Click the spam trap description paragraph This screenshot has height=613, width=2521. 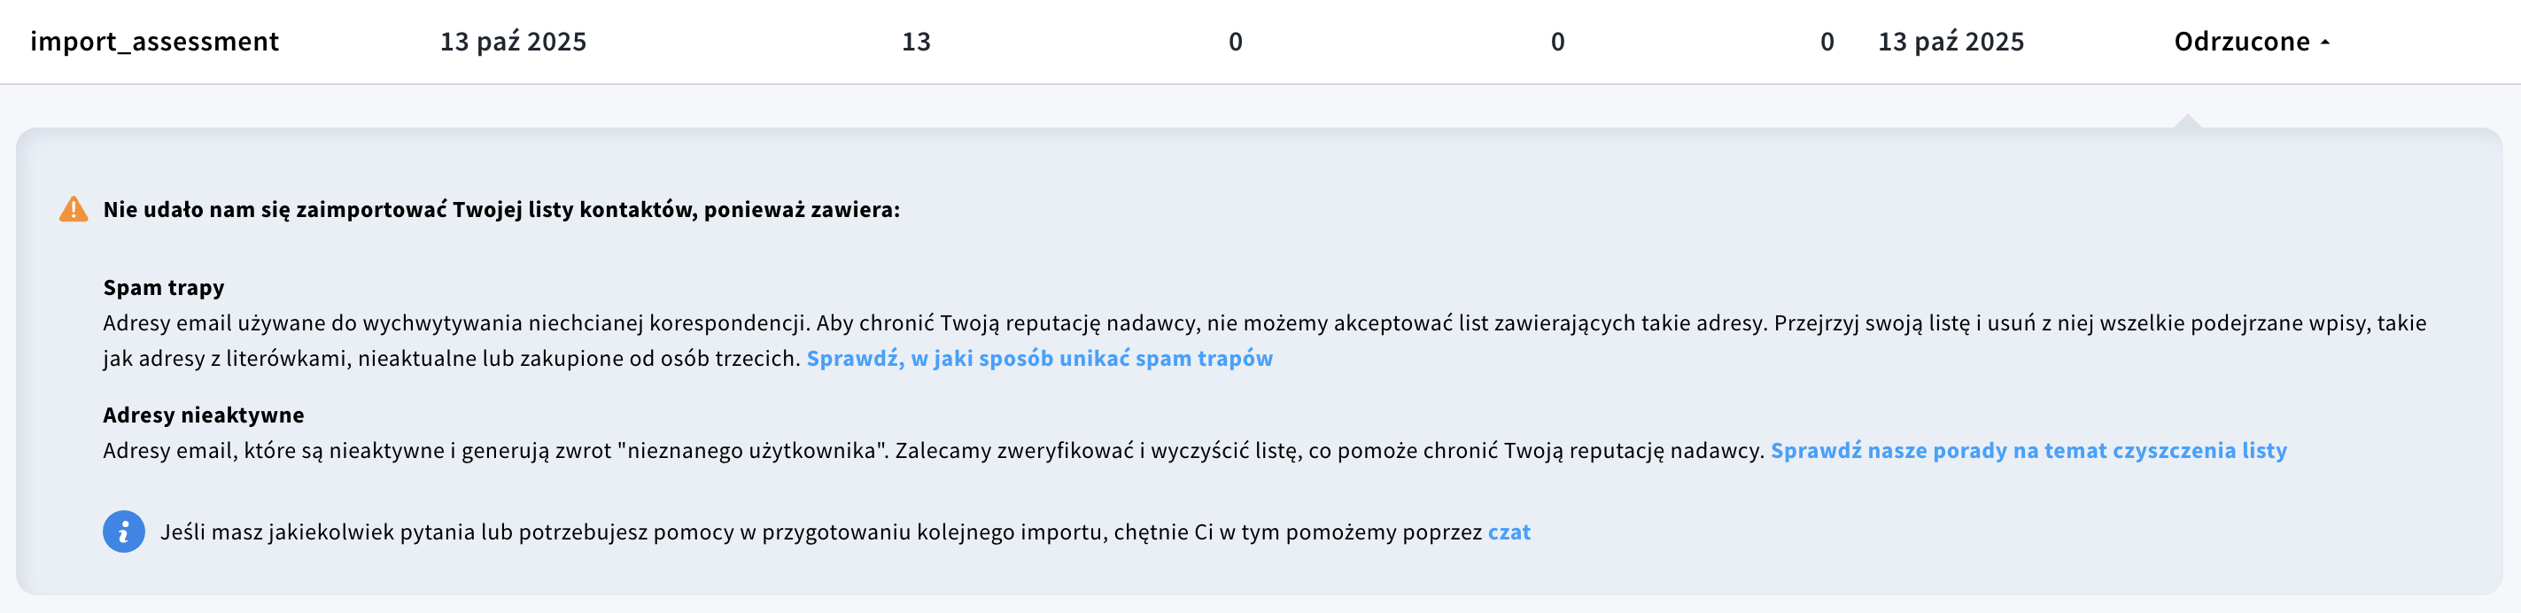point(880,323)
